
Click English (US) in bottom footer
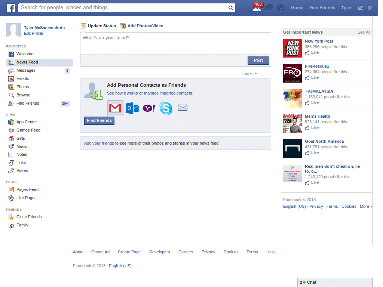pos(120,266)
